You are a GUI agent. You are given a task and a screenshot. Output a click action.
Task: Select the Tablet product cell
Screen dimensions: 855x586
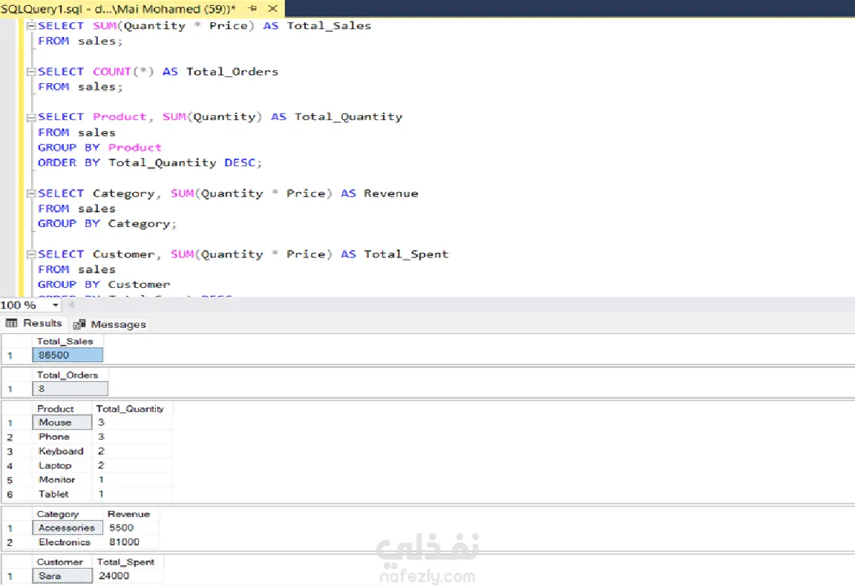pyautogui.click(x=62, y=494)
